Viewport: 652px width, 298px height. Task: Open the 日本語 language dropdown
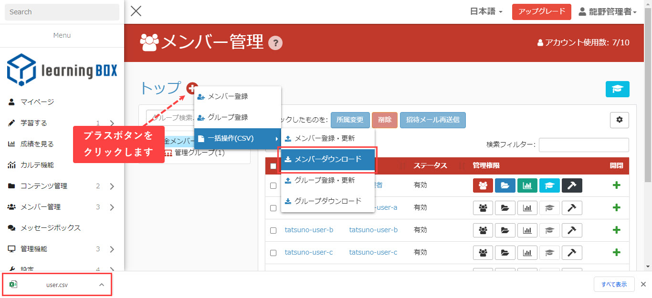486,12
